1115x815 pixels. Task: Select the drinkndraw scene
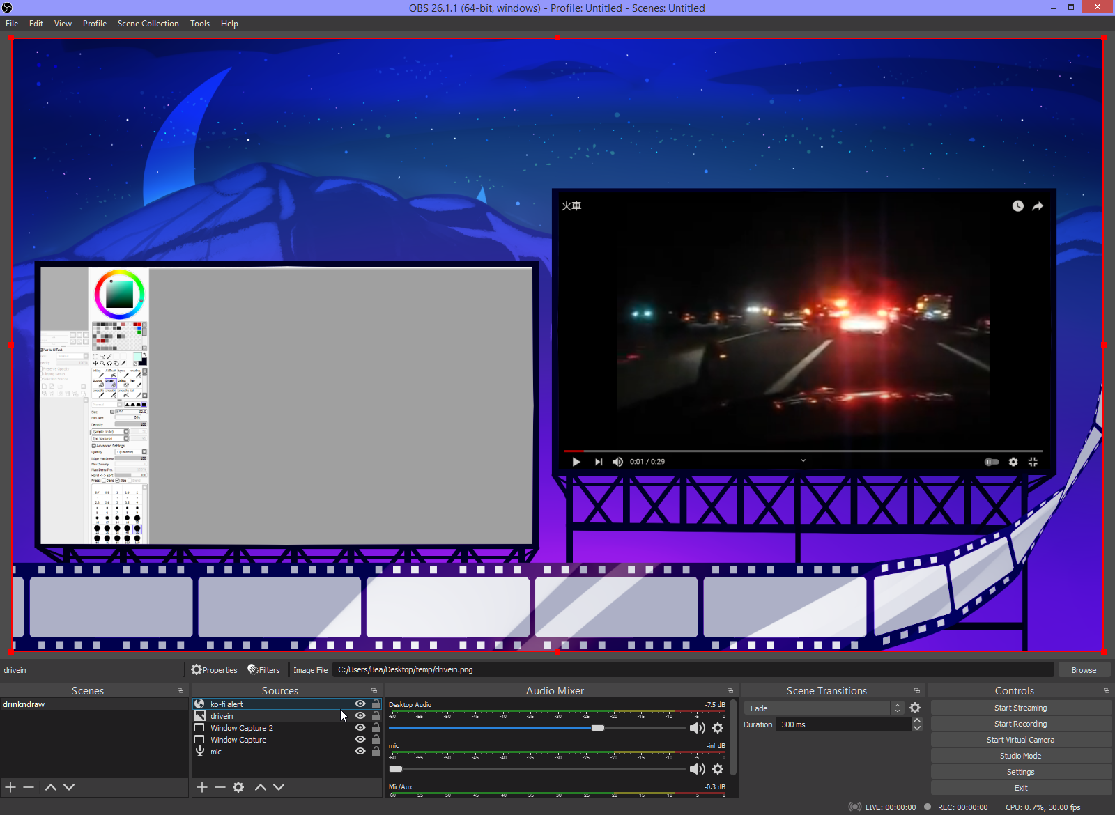coord(94,704)
